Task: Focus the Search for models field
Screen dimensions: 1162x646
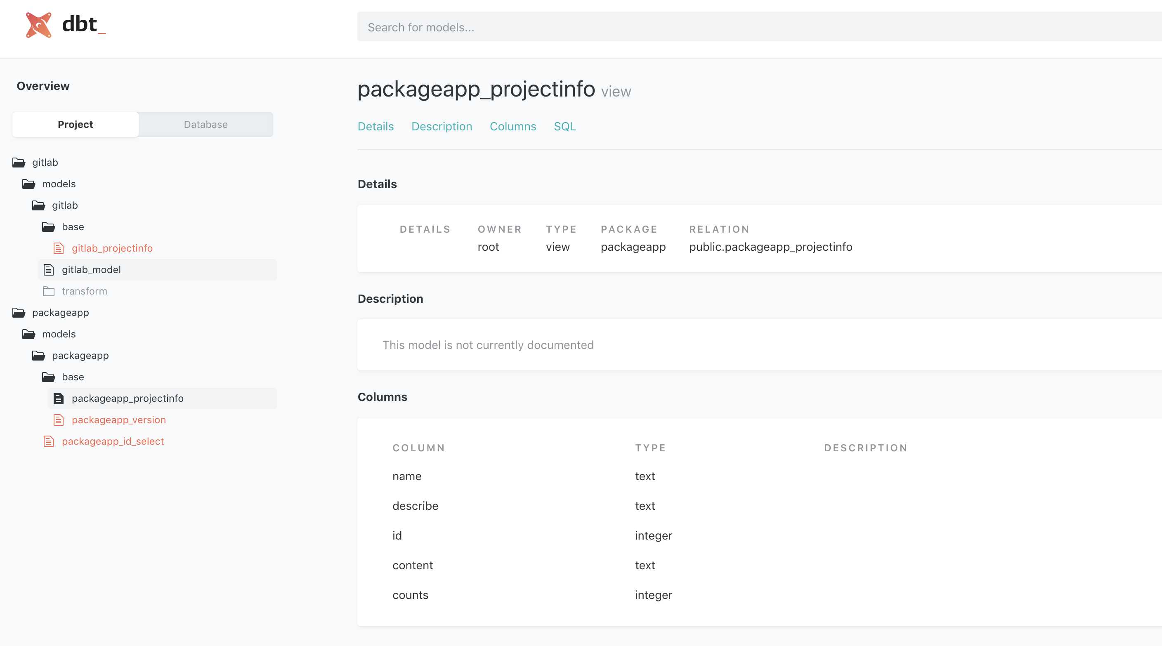Action: pyautogui.click(x=760, y=27)
